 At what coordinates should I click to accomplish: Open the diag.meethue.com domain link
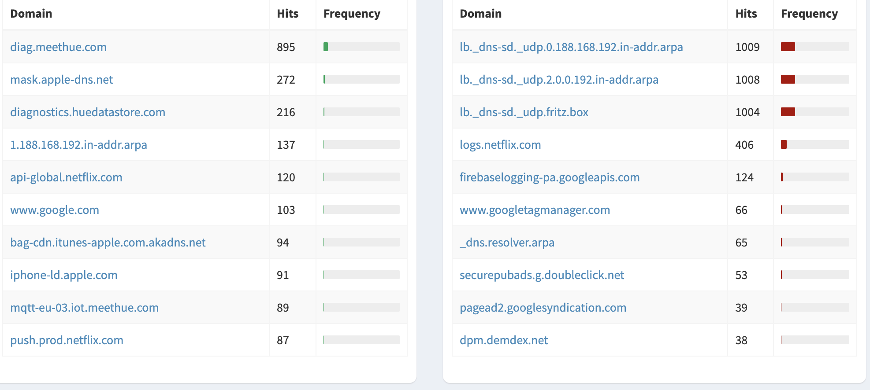point(58,47)
